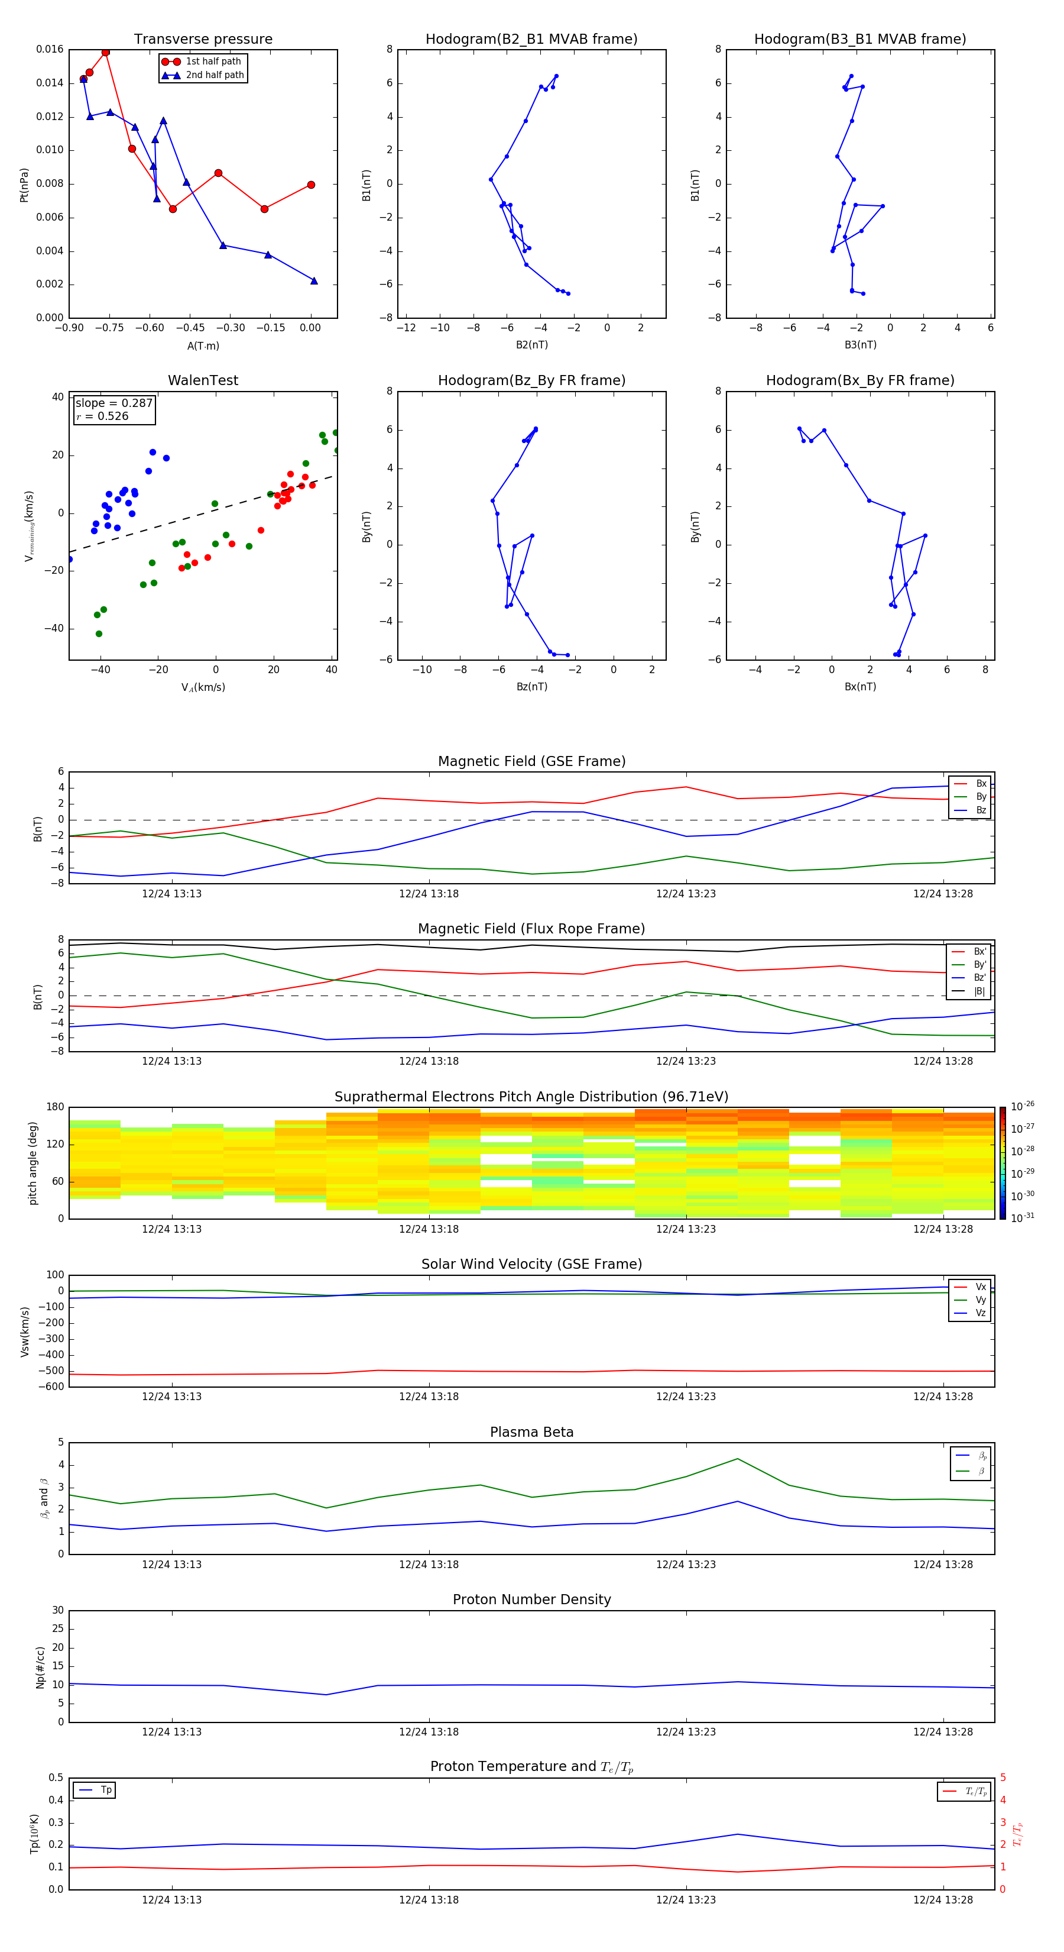Click 'Vz' in solar wind legend
This screenshot has height=1952, width=1064.
981,1313
